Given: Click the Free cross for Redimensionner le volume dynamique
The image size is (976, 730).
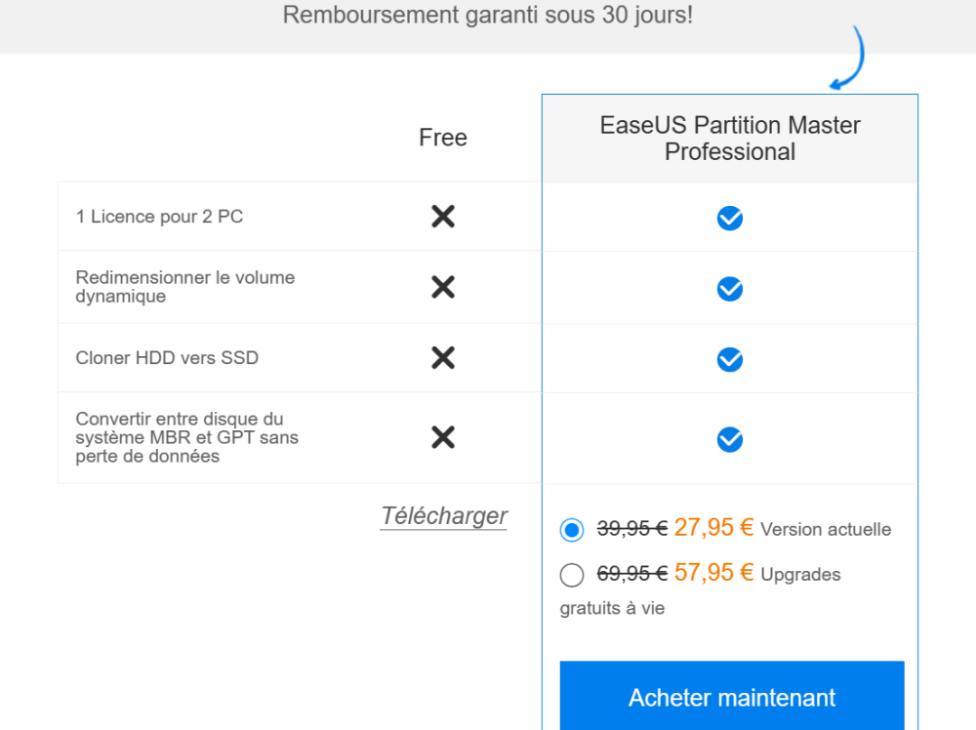Looking at the screenshot, I should (443, 287).
